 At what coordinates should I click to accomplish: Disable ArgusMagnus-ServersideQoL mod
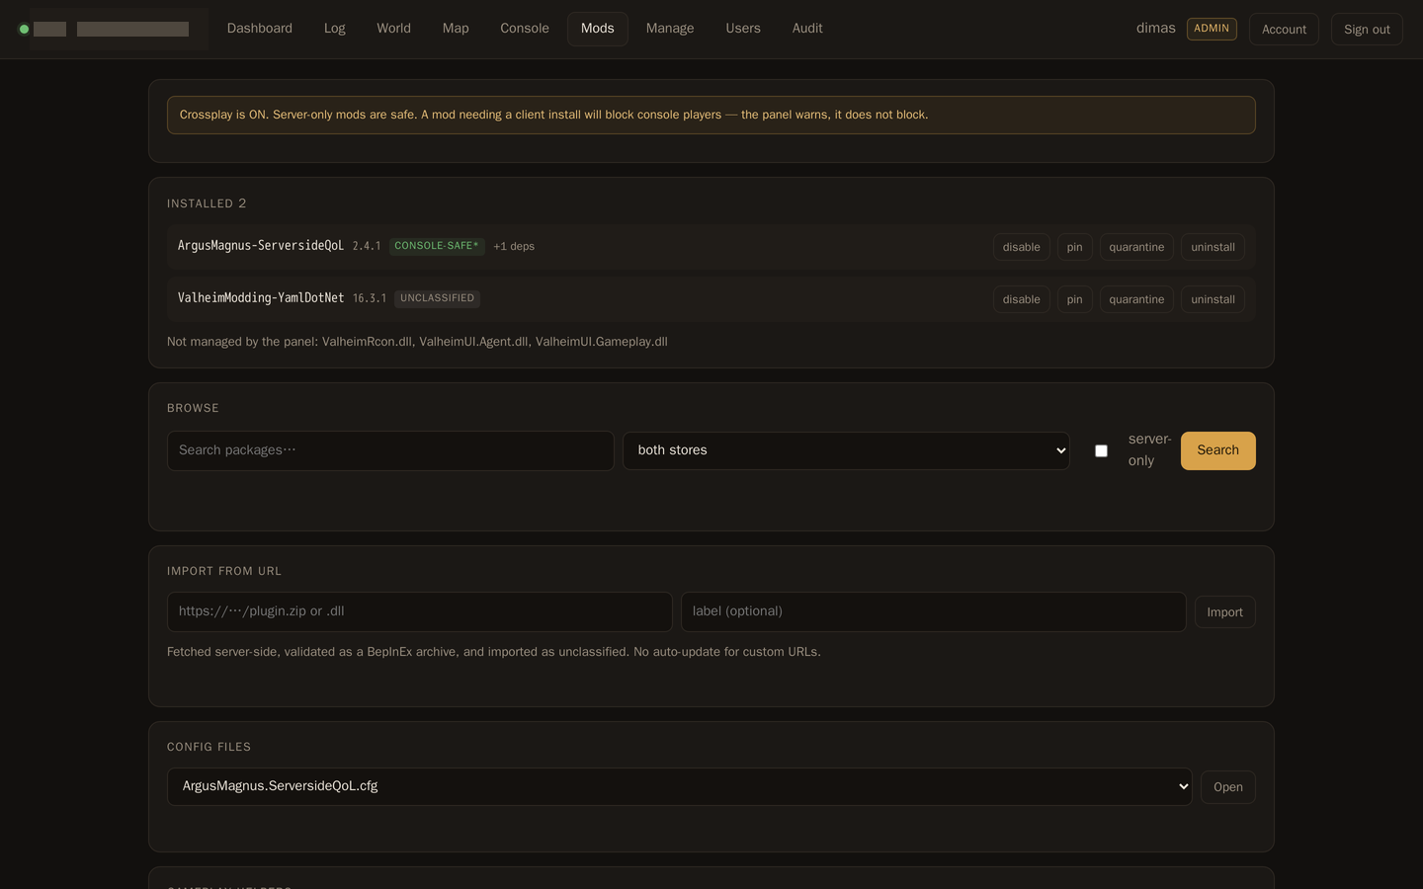(1022, 247)
